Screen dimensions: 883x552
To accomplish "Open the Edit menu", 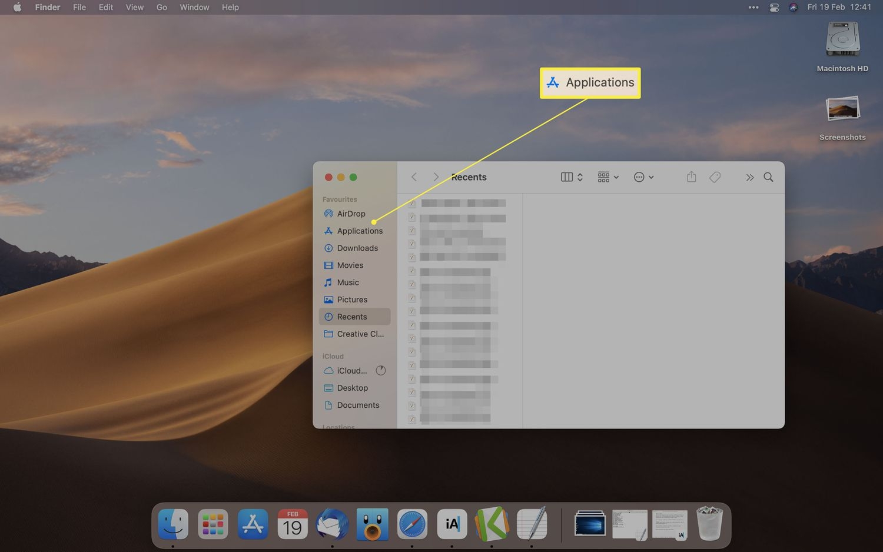I will [x=106, y=7].
